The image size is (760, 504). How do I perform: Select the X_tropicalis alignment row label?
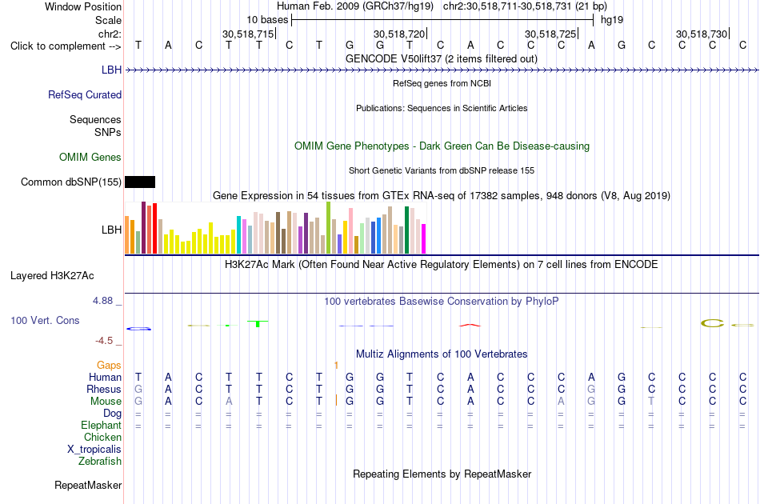[x=94, y=450]
